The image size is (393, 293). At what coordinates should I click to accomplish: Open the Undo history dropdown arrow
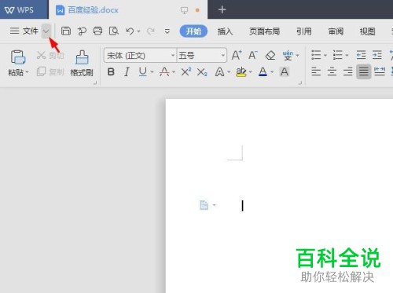[139, 31]
